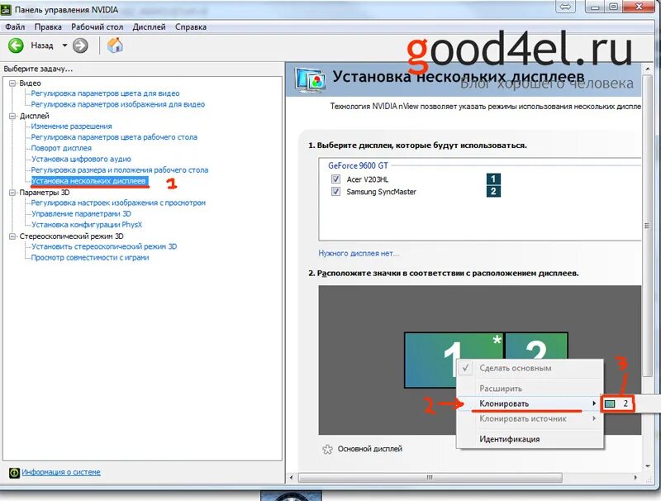Uncheck the Samsung SyncMaster display checkbox
The width and height of the screenshot is (661, 501).
[x=335, y=192]
